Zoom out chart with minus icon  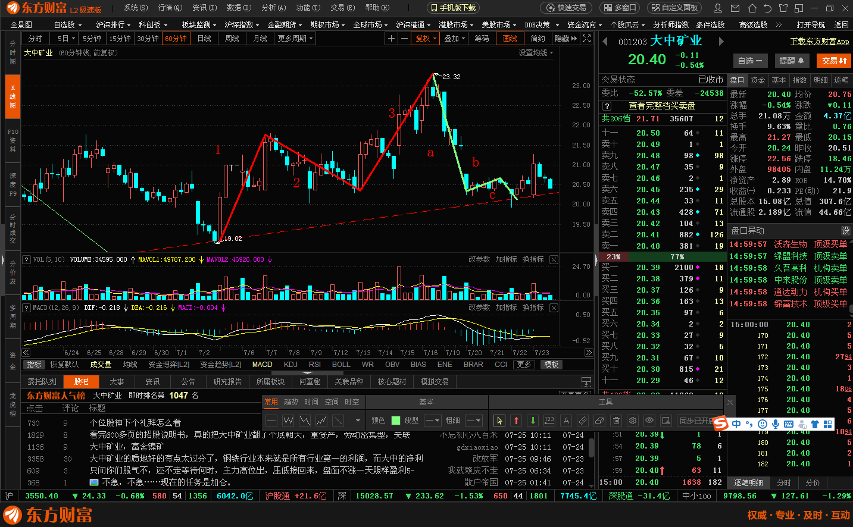pos(404,38)
